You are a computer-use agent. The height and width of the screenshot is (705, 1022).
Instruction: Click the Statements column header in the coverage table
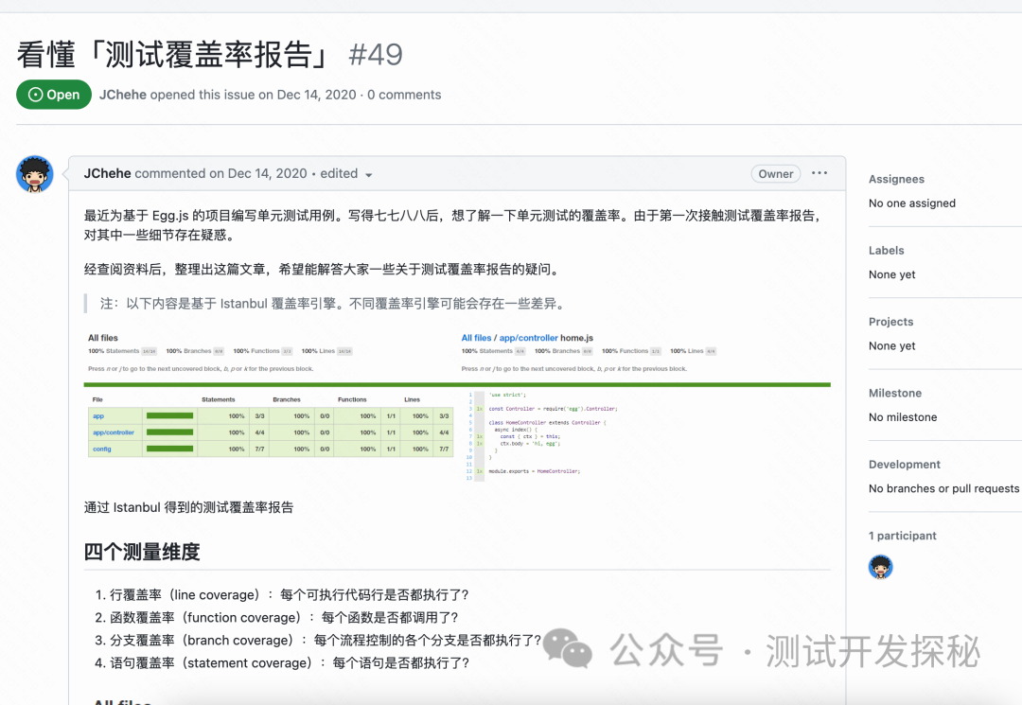click(219, 399)
